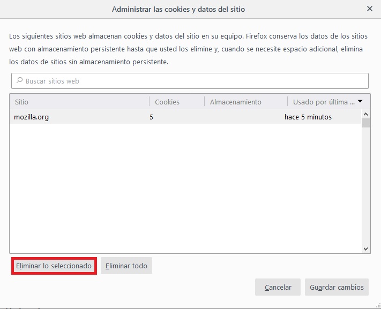Image resolution: width=381 pixels, height=309 pixels.
Task: Sort by Usado por última column header
Action: [329, 102]
